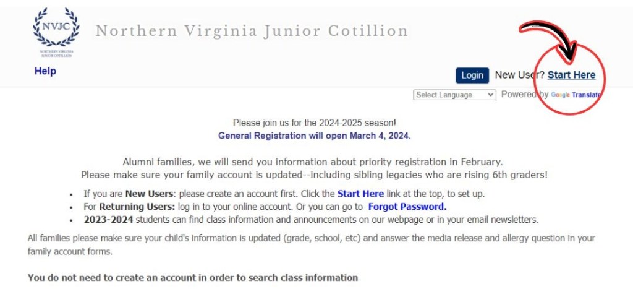Click the General Registration opening date notice

(314, 136)
